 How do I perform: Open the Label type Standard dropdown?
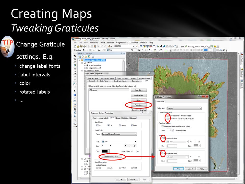tap(184, 108)
